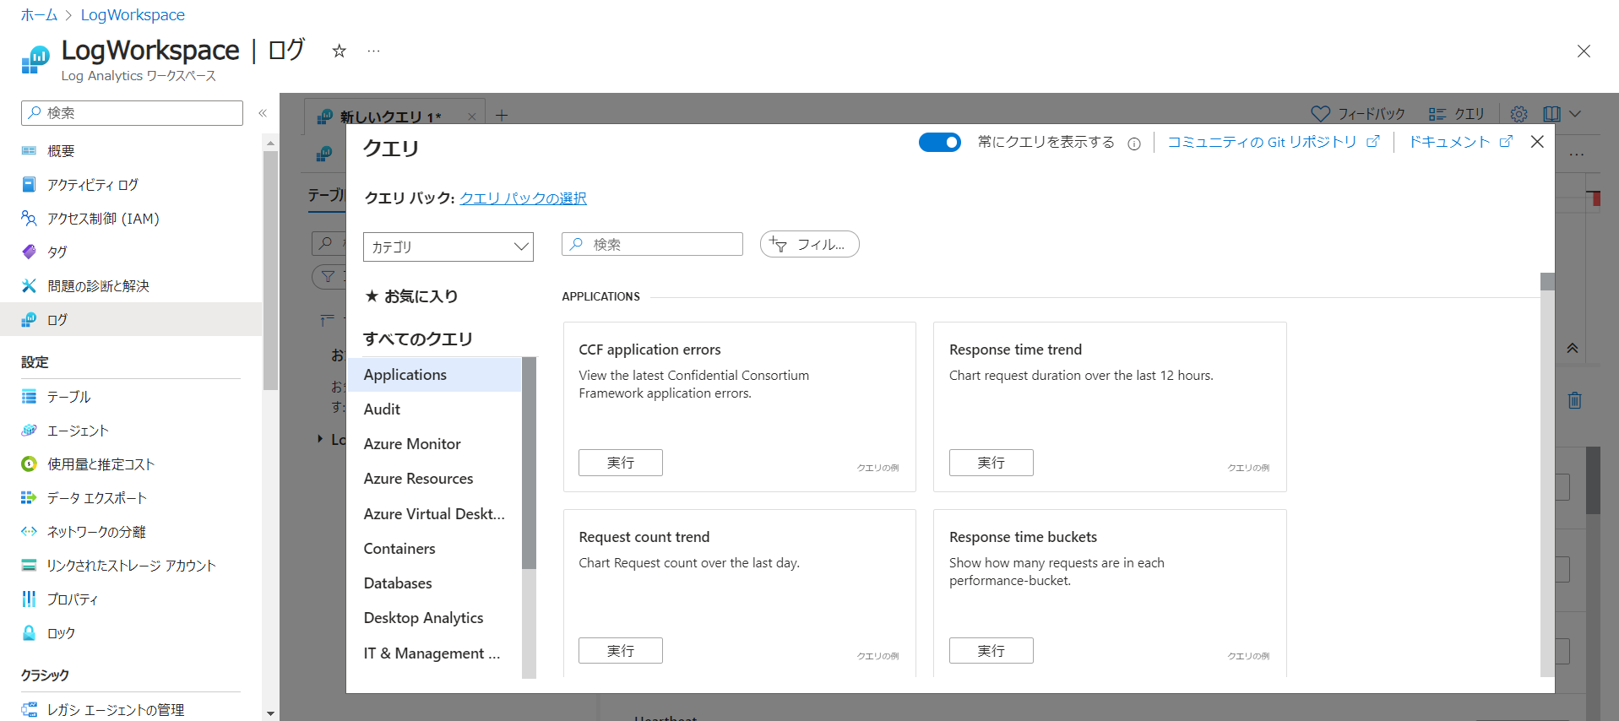
Task: Toggle 常にクエリを表示する switch
Action: [x=939, y=142]
